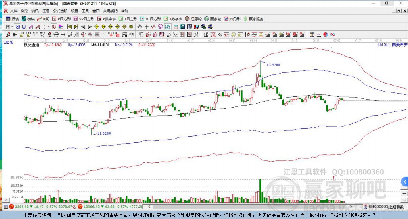
Task: Open the calendar date icon
Action: pyautogui.click(x=176, y=27)
